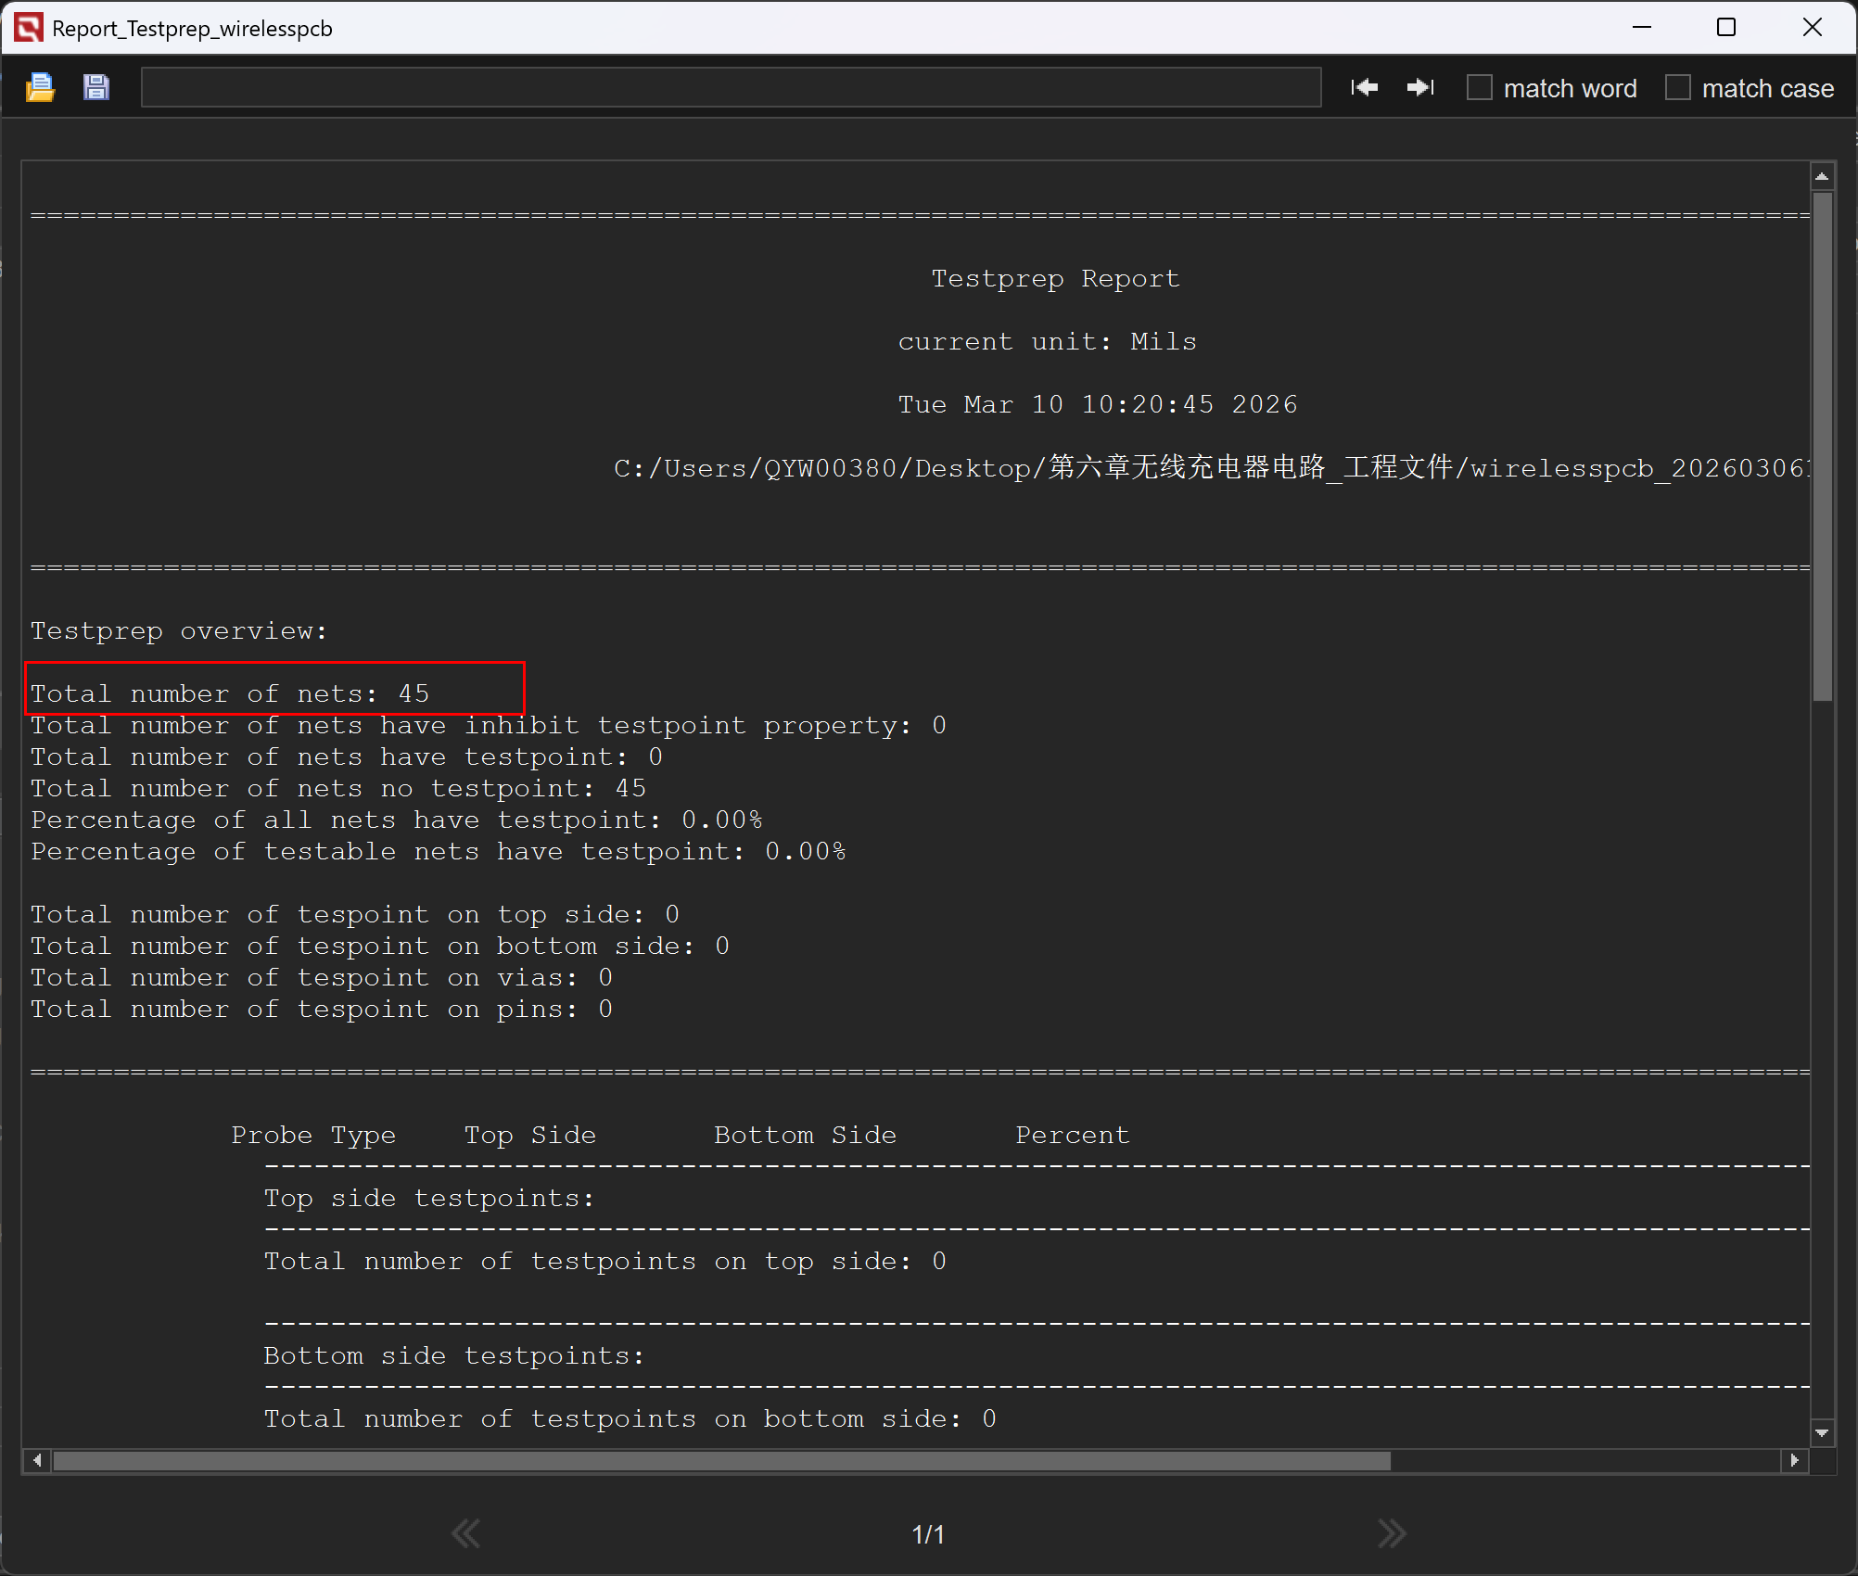
Task: Jump to next search match arrow
Action: [1420, 88]
